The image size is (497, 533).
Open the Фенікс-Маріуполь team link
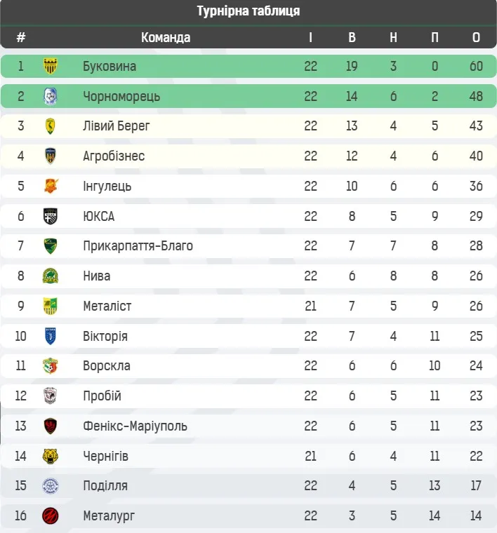tap(135, 426)
